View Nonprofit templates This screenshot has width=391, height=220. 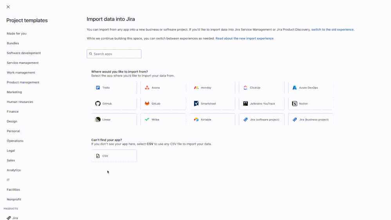point(14,199)
